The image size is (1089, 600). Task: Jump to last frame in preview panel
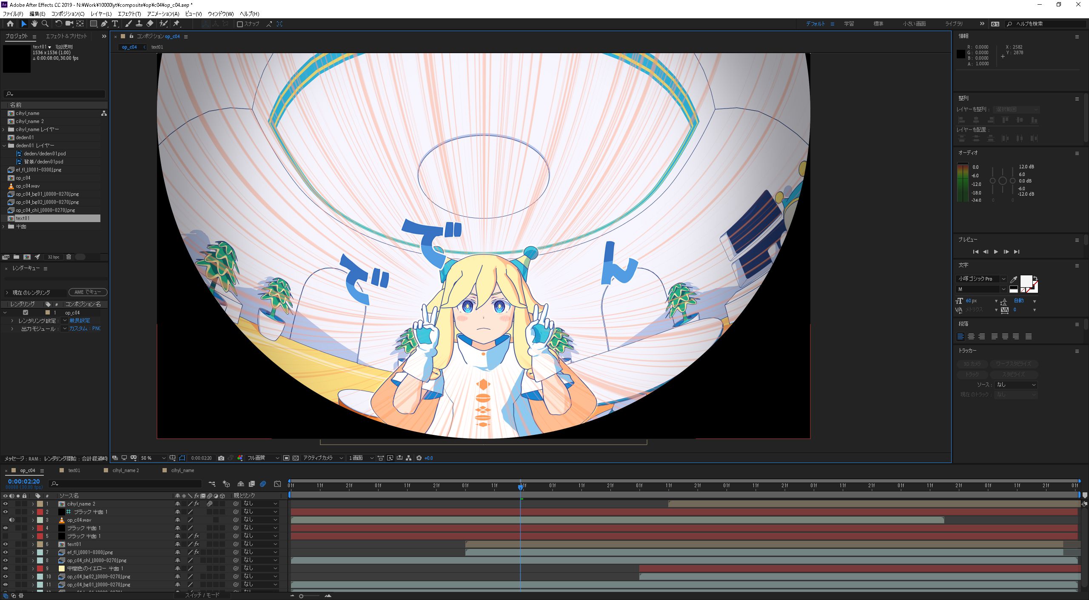(1017, 251)
